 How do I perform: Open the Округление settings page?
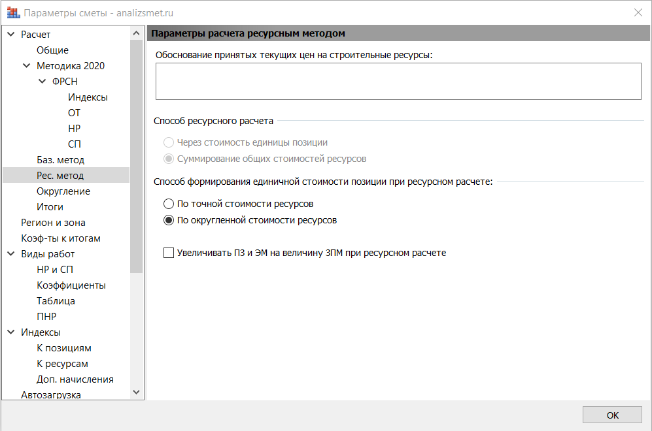(x=63, y=191)
